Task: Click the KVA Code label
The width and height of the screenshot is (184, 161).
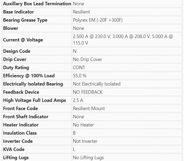Action: pyautogui.click(x=14, y=149)
